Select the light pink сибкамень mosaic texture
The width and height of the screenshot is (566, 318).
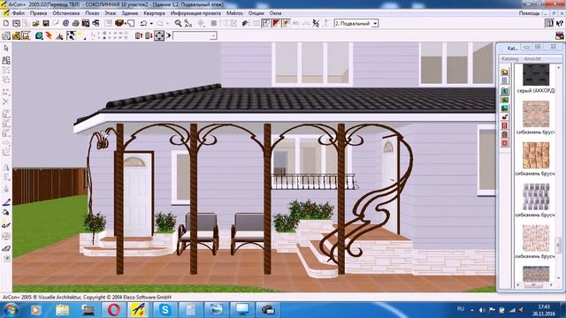pos(536,238)
